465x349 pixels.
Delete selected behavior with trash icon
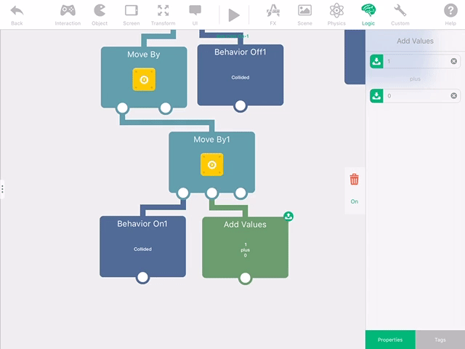354,180
